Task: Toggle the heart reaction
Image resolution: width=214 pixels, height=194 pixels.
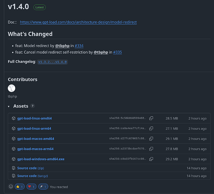Action: (31, 187)
